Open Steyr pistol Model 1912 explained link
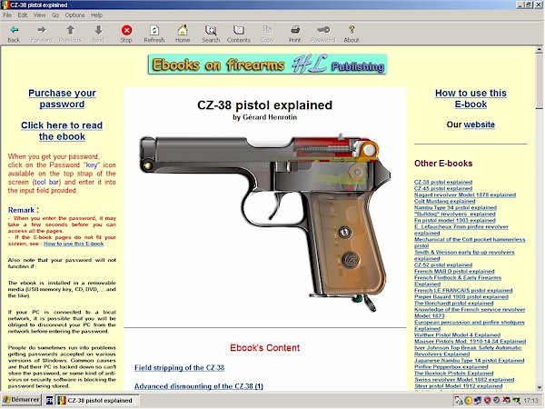 pos(459,386)
